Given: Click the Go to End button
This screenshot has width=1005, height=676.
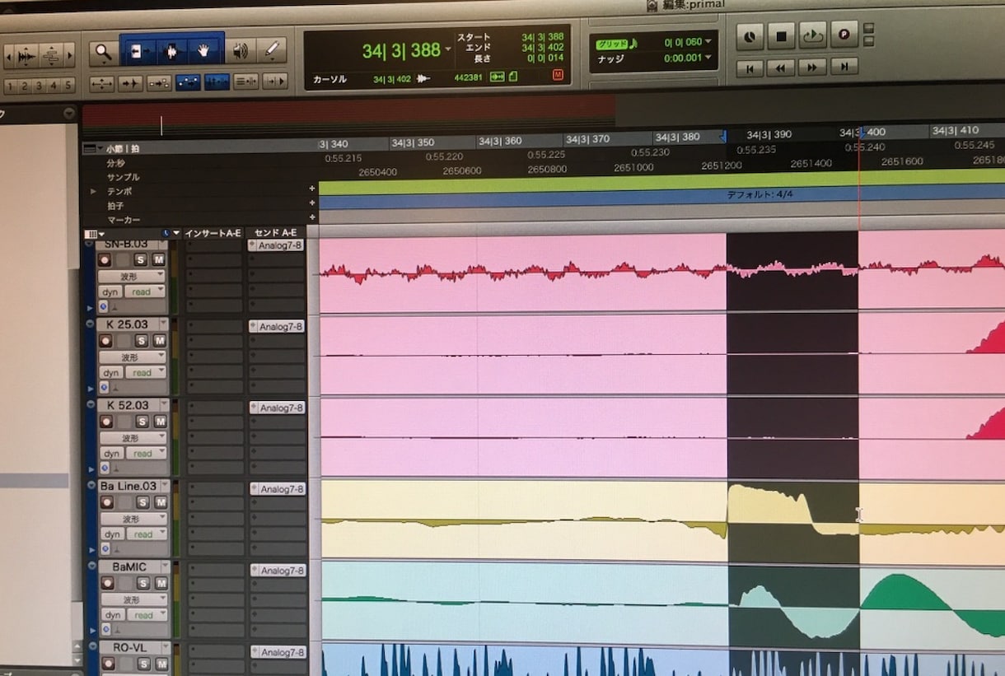Looking at the screenshot, I should pos(844,67).
